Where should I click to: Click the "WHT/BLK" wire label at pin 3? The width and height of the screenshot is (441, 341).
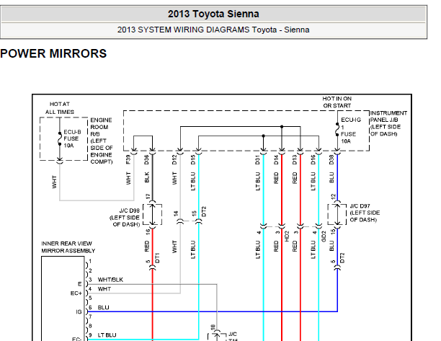[110, 280]
